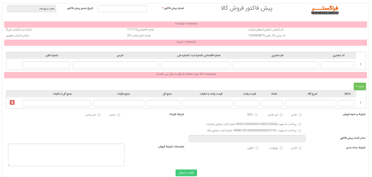The image size is (372, 177).
Task: Click the صادر کننده پیش فاکتور field
Action: 247,139
